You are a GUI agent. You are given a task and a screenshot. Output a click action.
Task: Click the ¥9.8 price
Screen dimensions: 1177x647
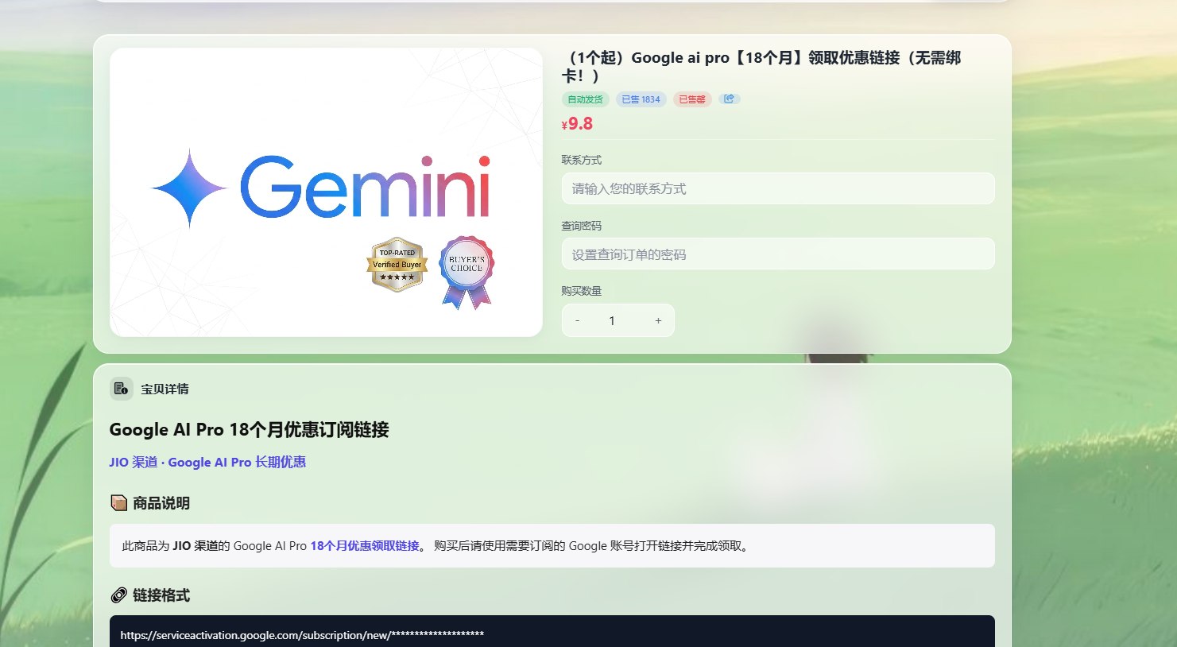pos(577,124)
